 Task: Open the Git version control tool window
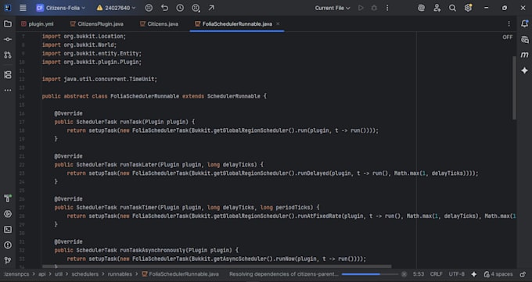pos(8,260)
